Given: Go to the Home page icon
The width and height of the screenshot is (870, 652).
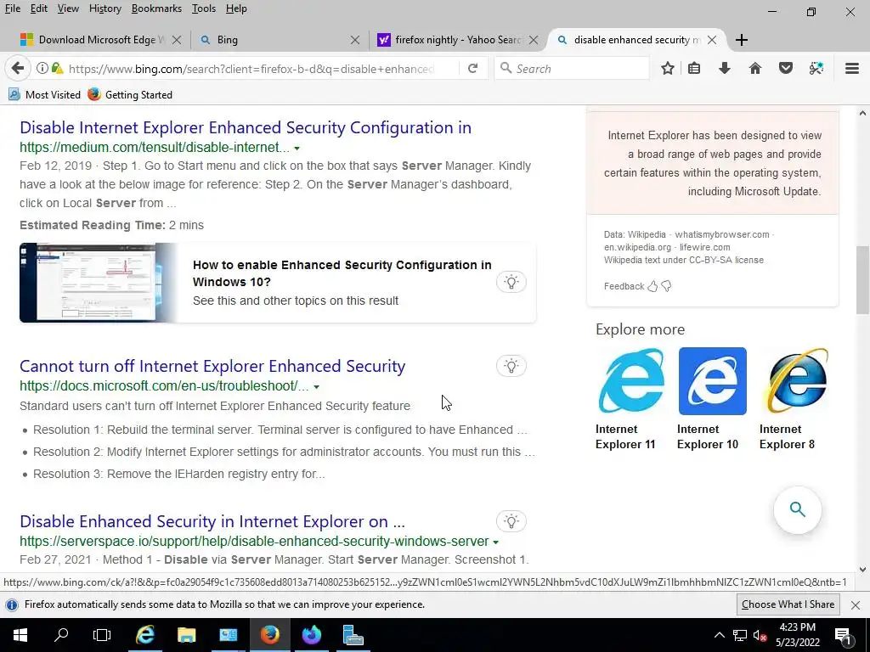Looking at the screenshot, I should pyautogui.click(x=755, y=68).
